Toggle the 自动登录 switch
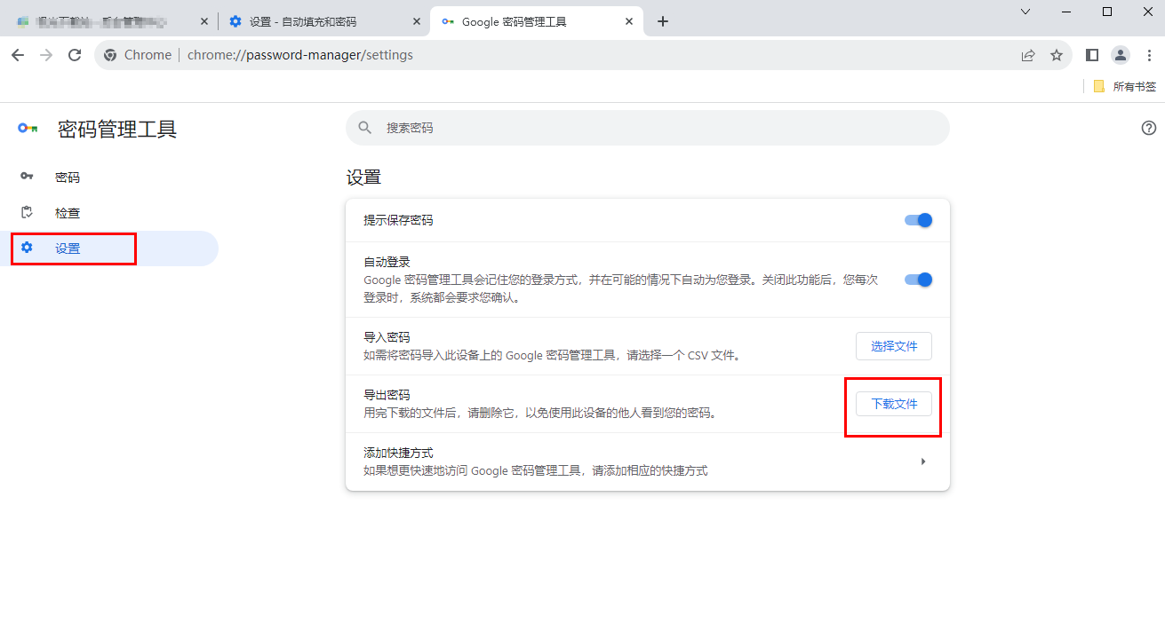1165x639 pixels. (918, 280)
